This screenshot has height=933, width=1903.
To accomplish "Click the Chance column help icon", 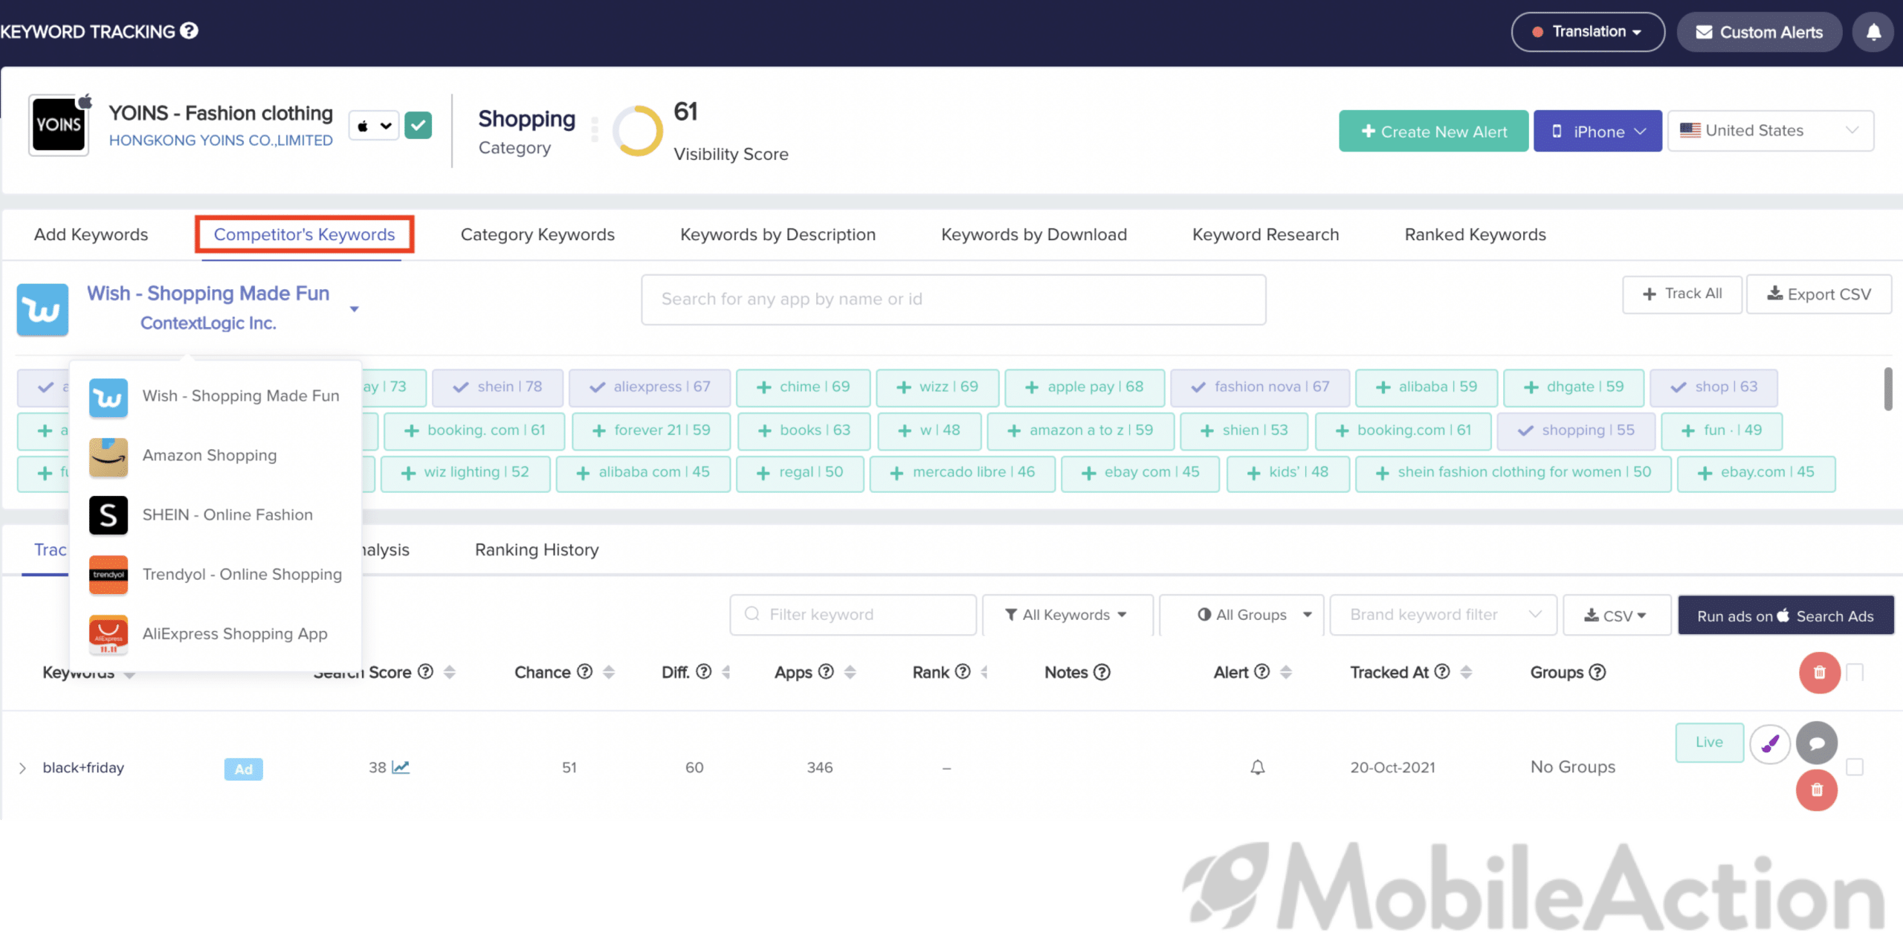I will 585,672.
